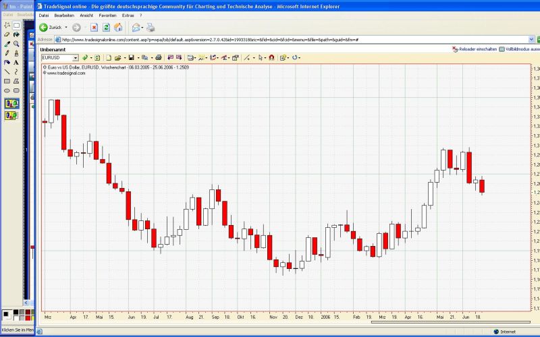Click the IE Refresh page icon
Screen dimensions: 540x337
click(107, 28)
